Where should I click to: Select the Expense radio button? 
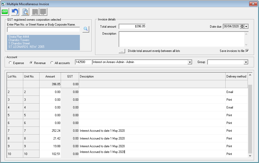coord(10,63)
